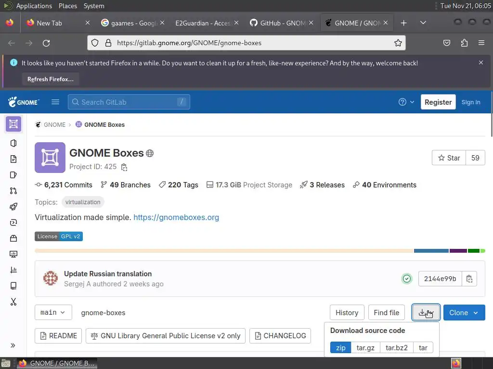Click the Sign in link
493x369 pixels.
(x=471, y=102)
